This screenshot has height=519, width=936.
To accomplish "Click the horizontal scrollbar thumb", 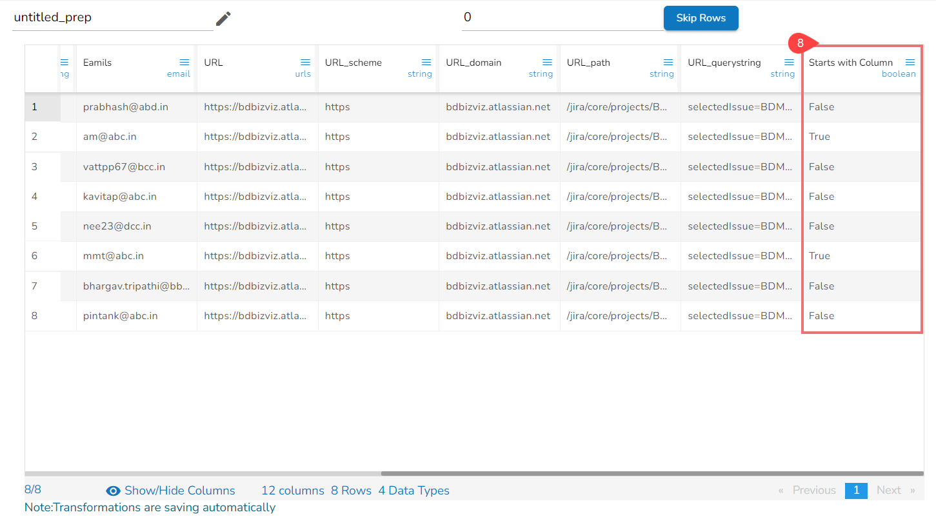I will (652, 473).
